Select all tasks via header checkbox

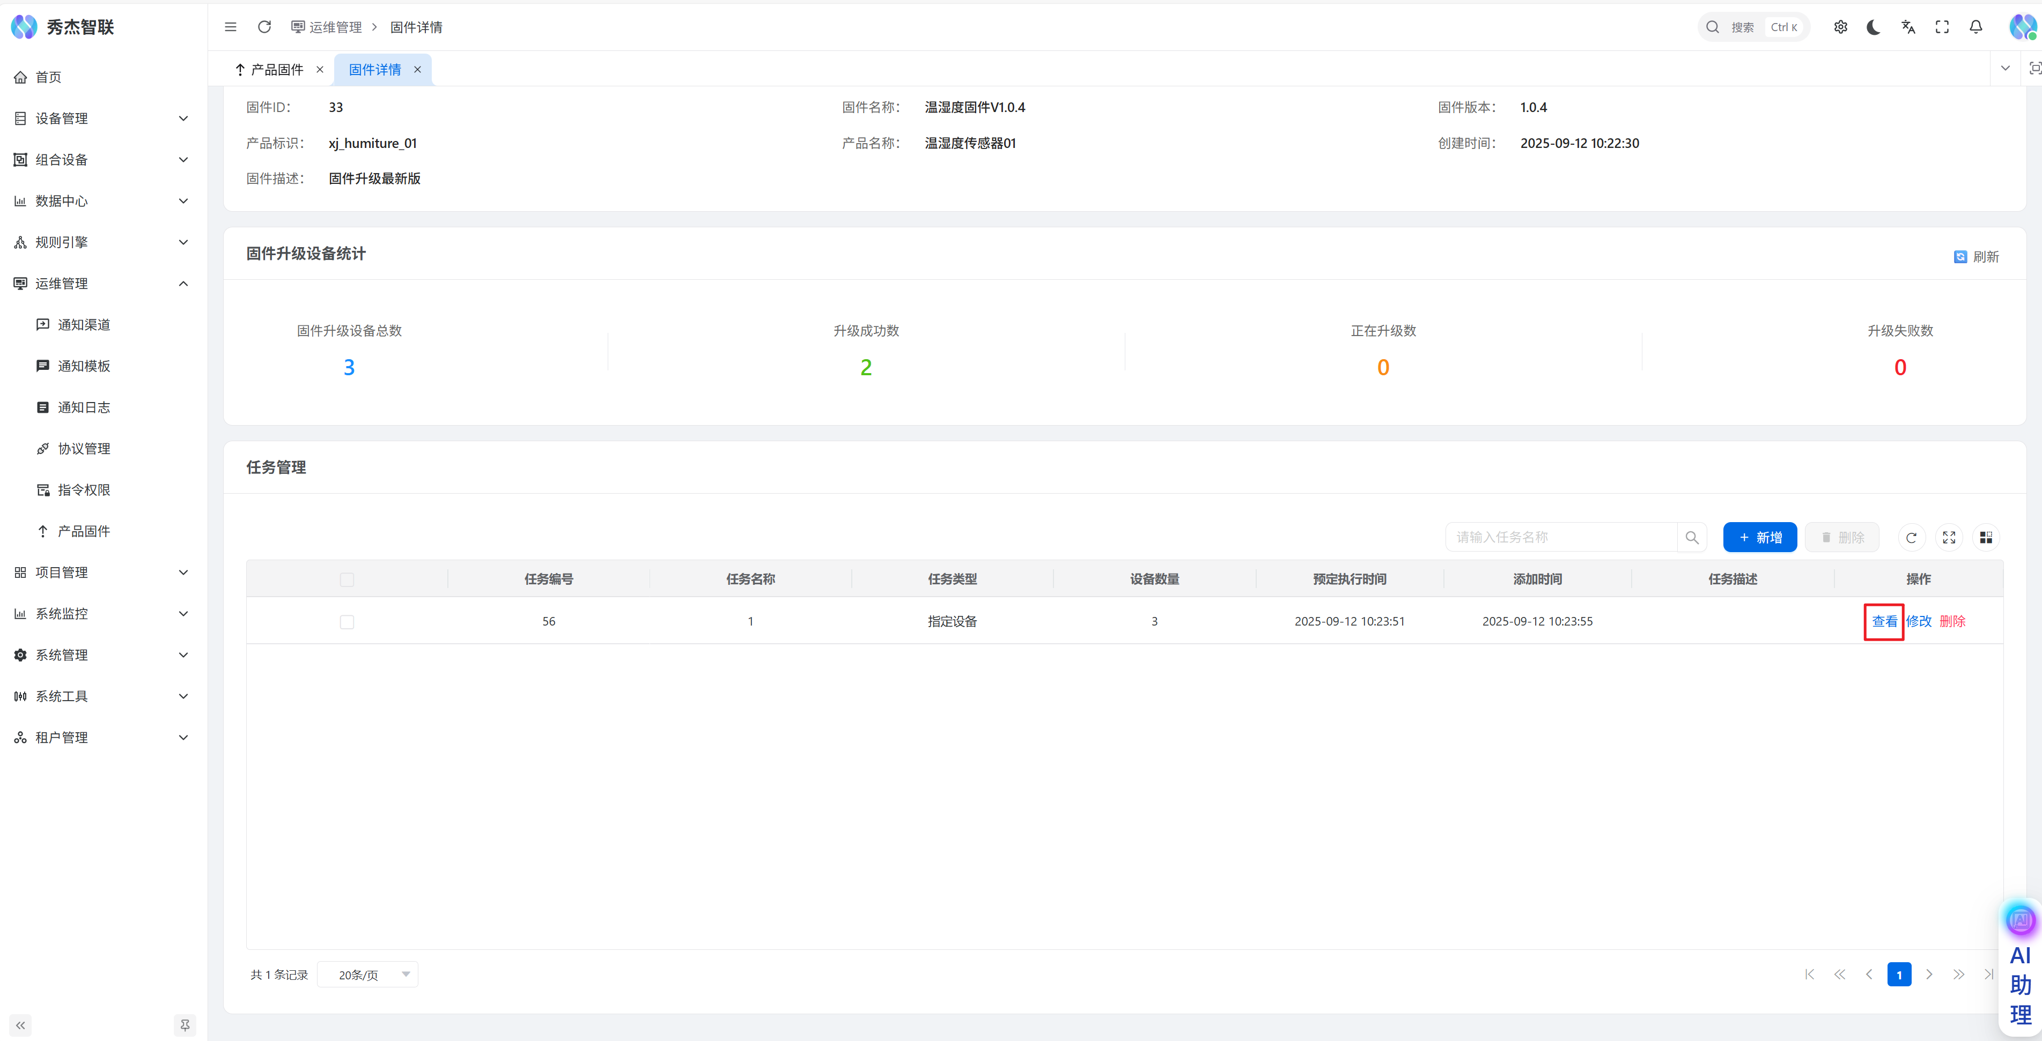click(x=347, y=580)
